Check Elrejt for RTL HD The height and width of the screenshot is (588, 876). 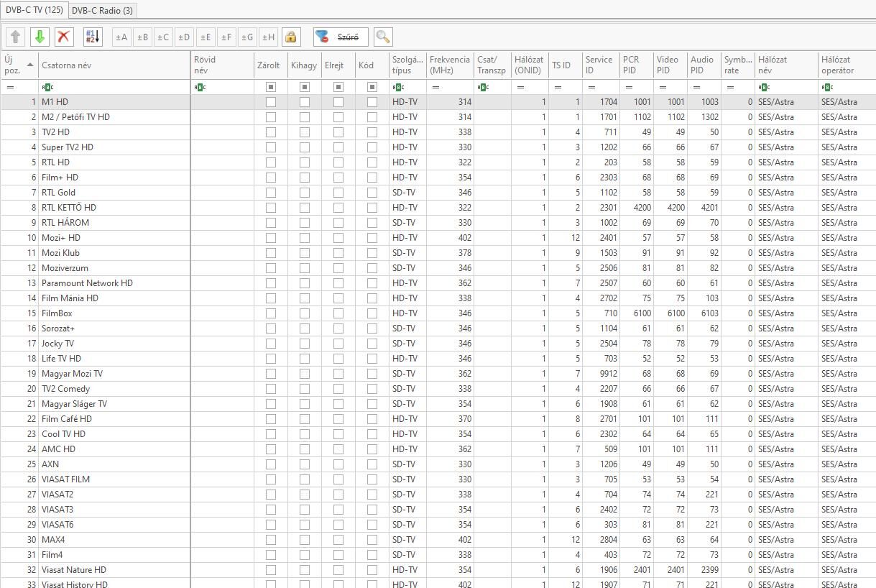[x=338, y=162]
